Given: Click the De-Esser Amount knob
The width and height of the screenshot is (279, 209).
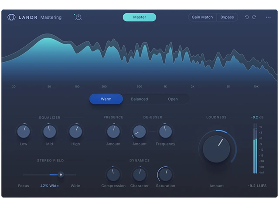Looking at the screenshot, I should coord(139,131).
